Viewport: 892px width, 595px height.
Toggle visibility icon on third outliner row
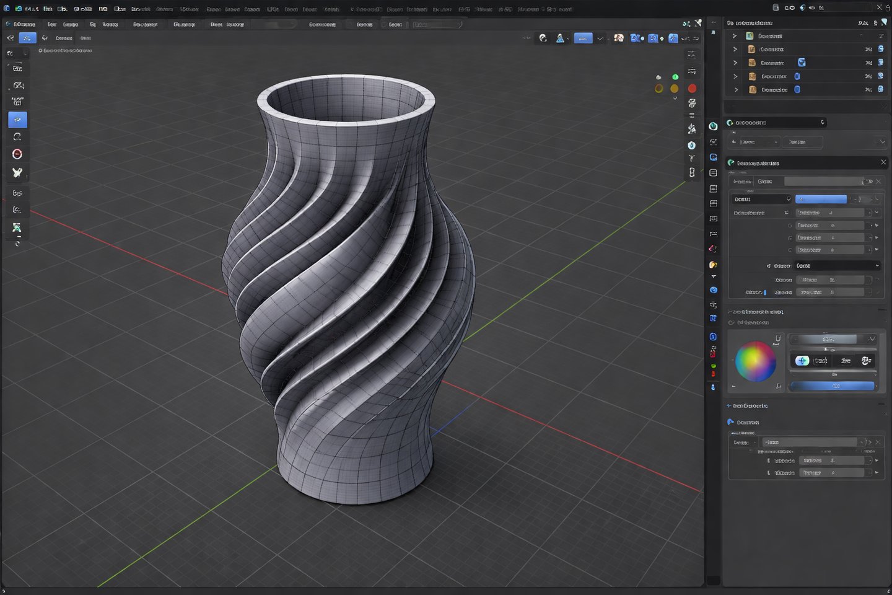880,63
